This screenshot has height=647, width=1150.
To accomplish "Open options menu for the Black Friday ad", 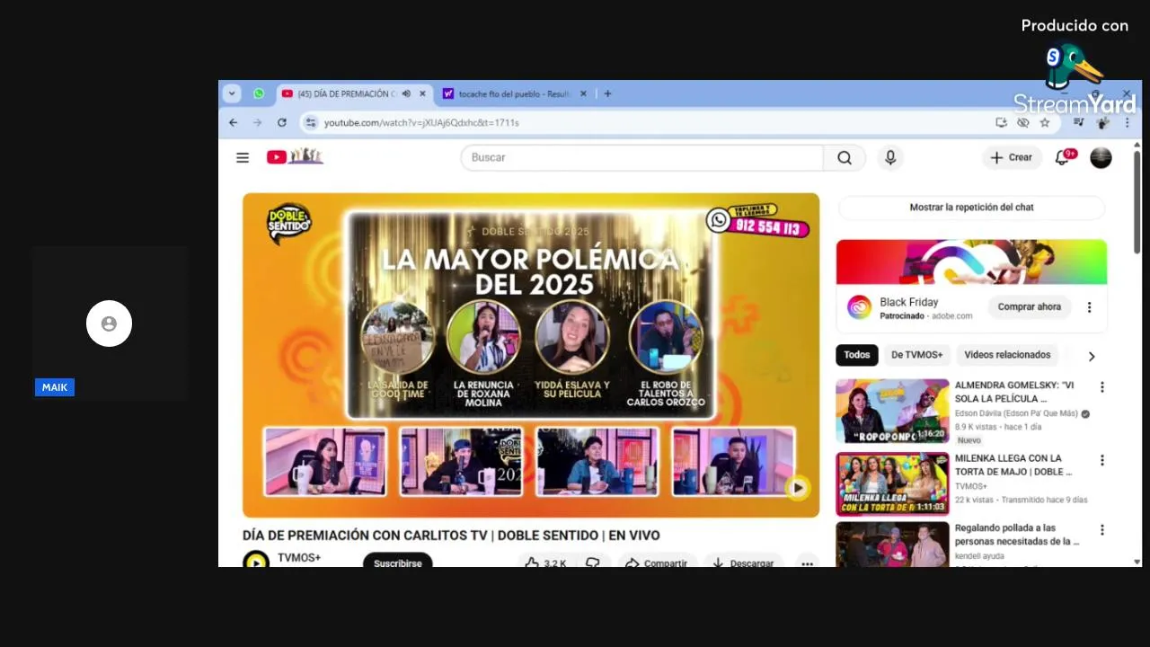I will coord(1089,307).
